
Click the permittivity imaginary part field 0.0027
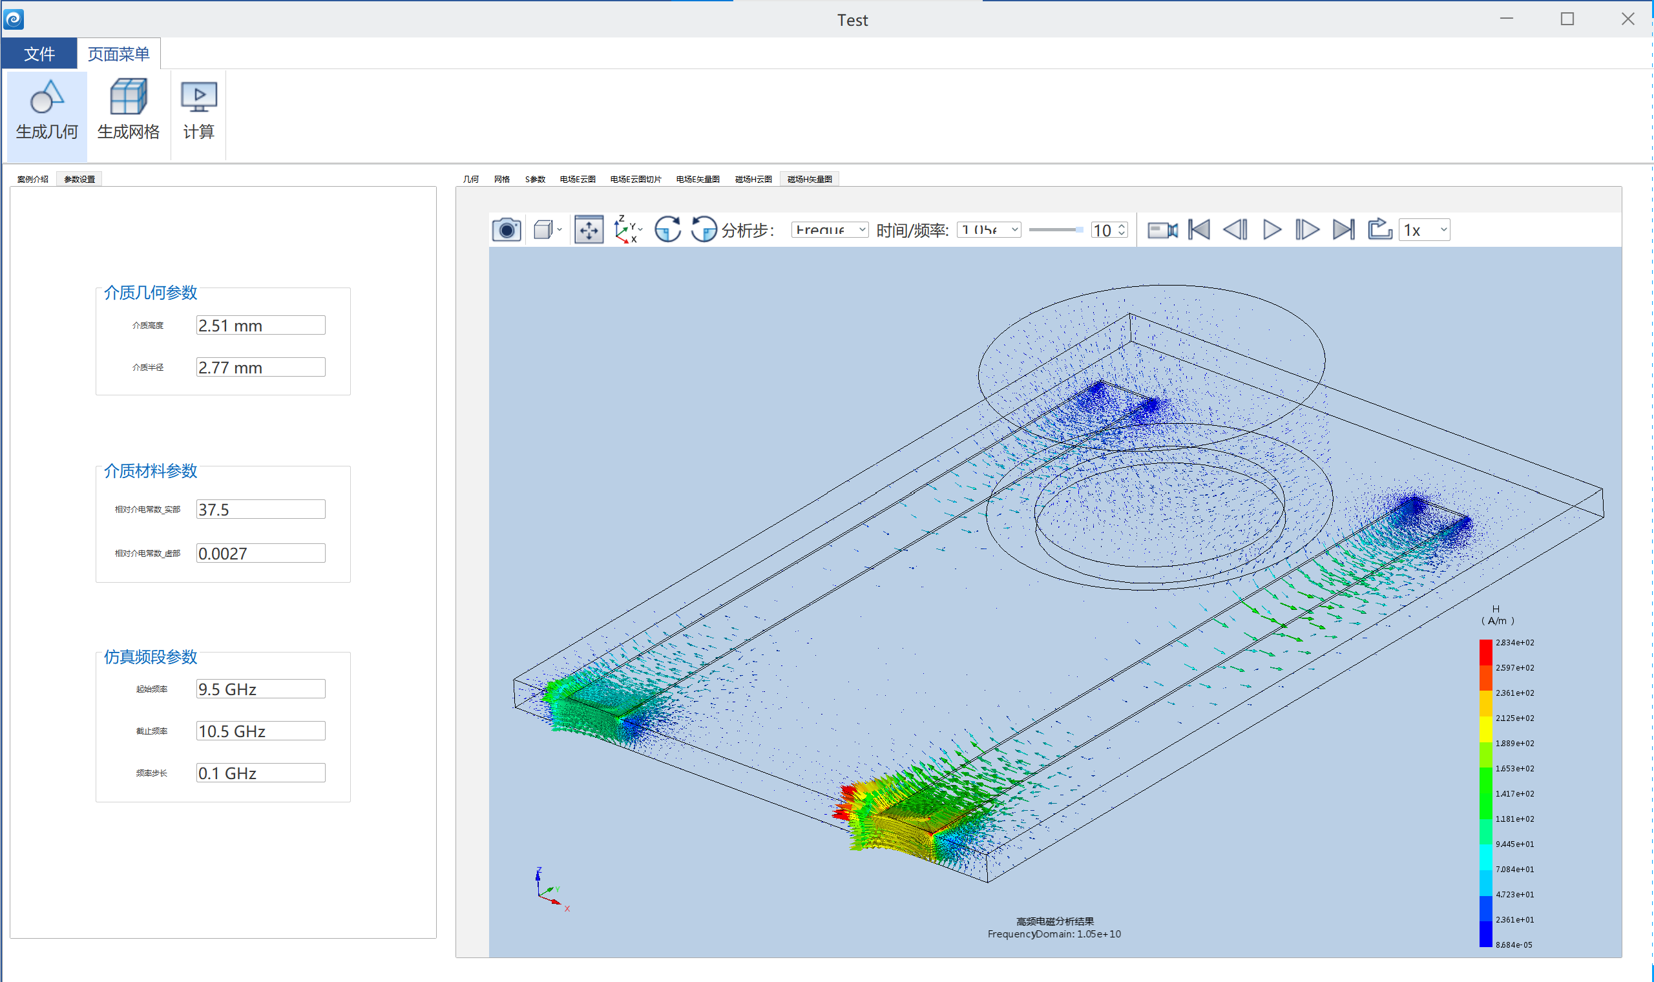click(x=260, y=554)
